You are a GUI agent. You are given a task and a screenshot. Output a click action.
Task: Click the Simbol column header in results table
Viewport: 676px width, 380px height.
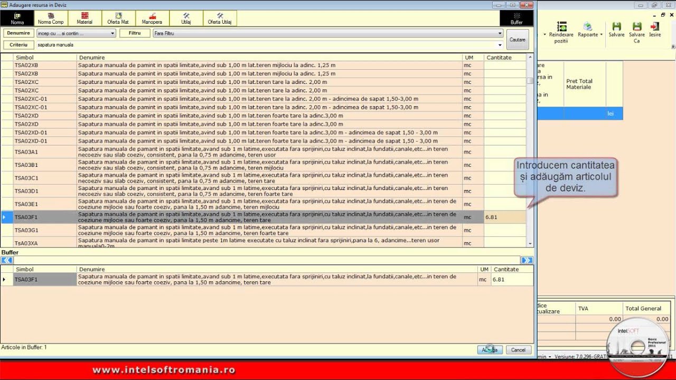coord(45,57)
